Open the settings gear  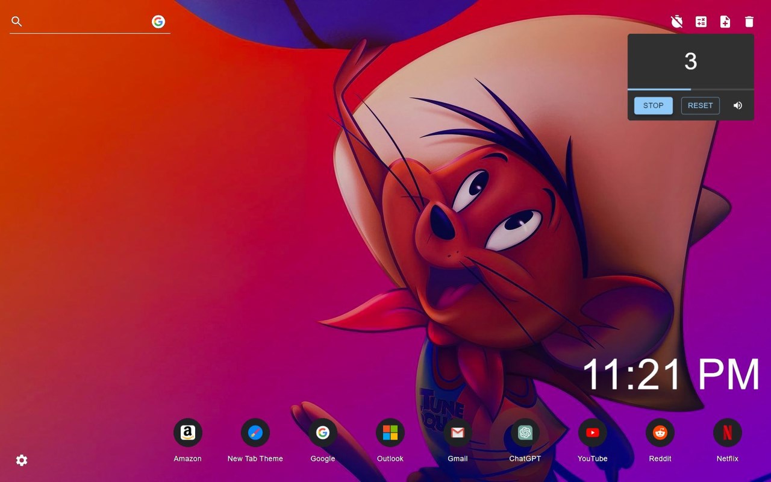coord(22,460)
